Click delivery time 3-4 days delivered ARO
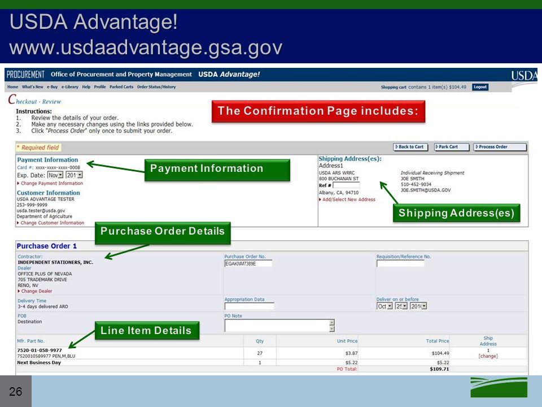Image resolution: width=542 pixels, height=407 pixels. tap(43, 306)
